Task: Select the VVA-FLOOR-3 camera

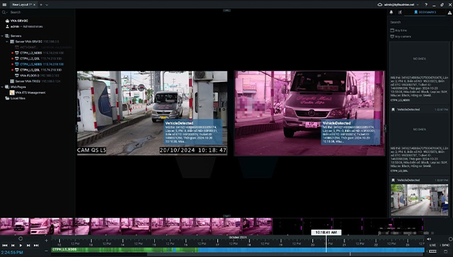Action: 37,75
